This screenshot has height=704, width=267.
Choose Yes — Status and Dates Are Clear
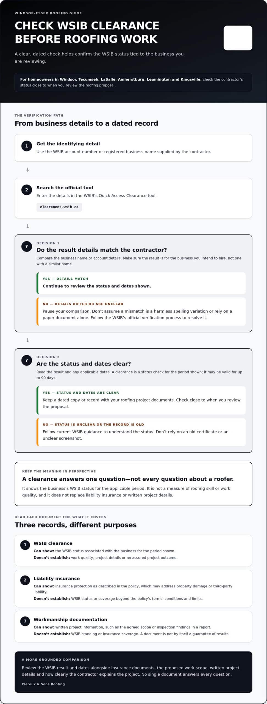point(141,400)
